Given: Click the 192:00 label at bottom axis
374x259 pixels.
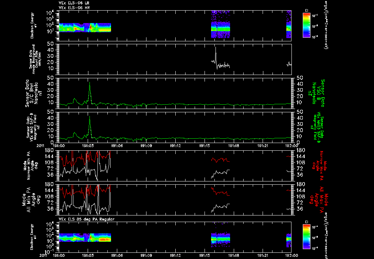Looking at the screenshot, I should pyautogui.click(x=291, y=255).
